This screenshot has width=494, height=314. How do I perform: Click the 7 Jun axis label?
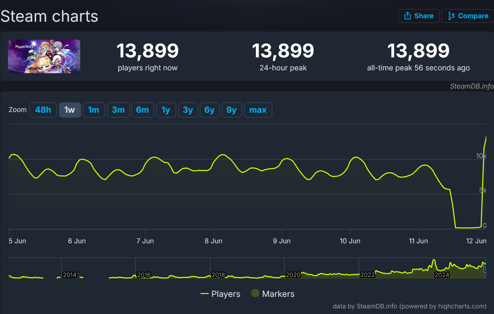click(145, 241)
